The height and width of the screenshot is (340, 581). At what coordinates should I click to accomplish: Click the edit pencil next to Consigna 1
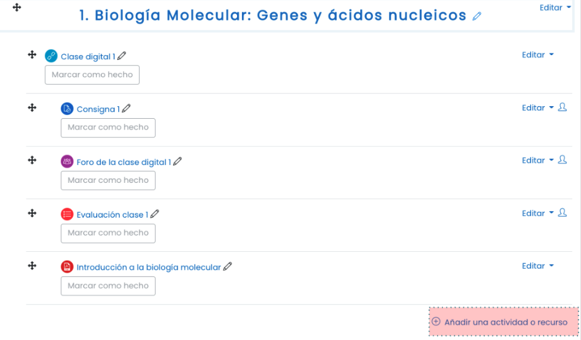(127, 109)
